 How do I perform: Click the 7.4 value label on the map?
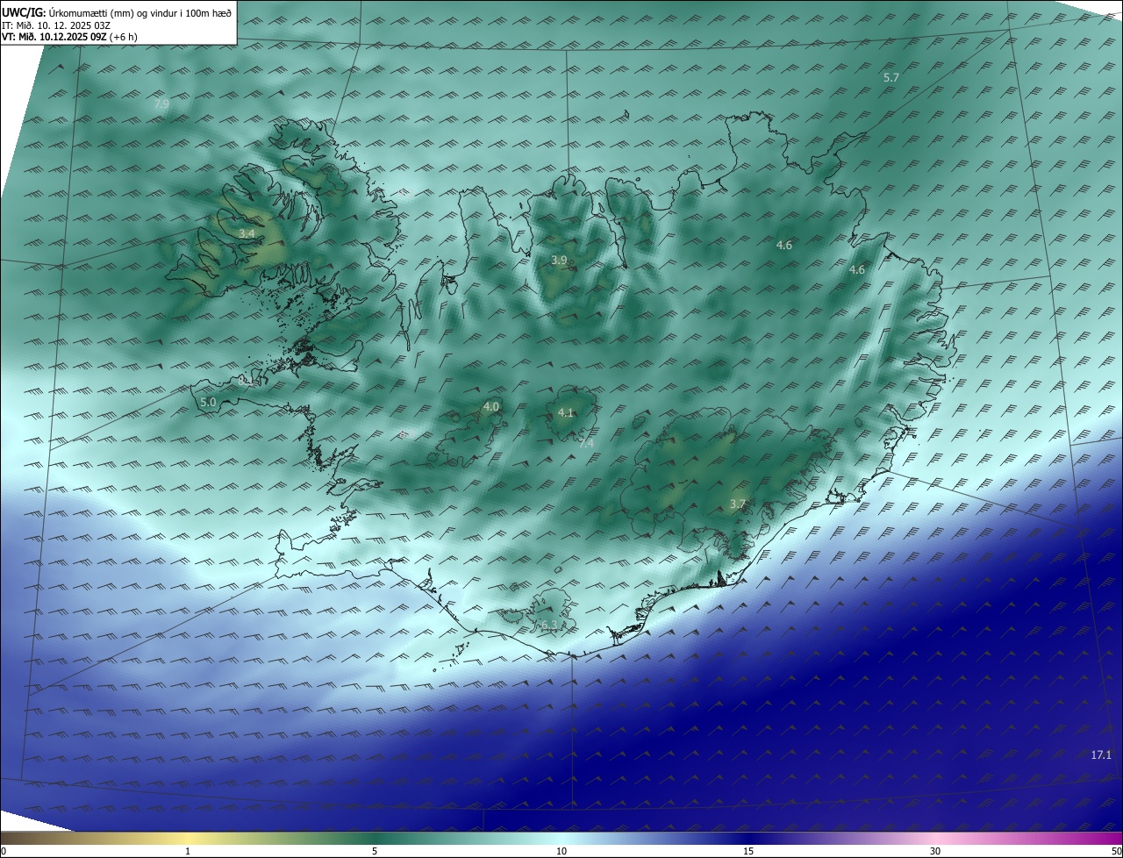pos(586,444)
